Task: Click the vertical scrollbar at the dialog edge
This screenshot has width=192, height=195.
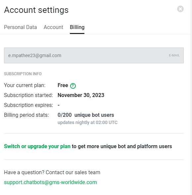Action: coord(191,98)
